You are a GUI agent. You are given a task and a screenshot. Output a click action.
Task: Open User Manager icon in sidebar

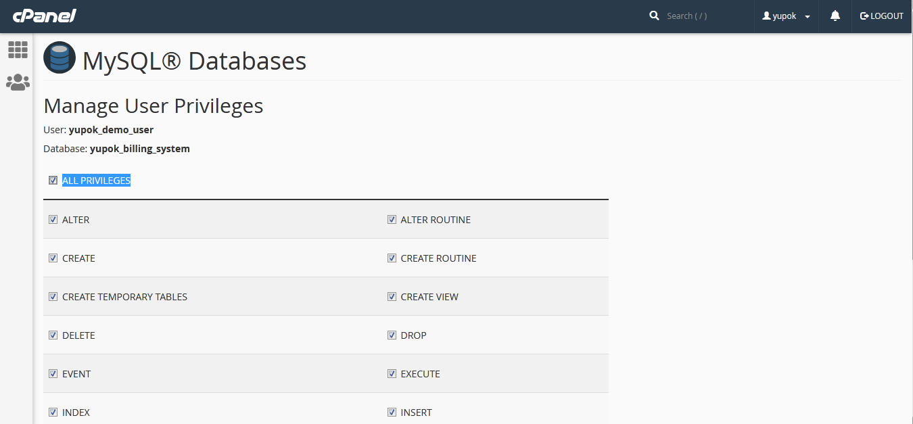(x=18, y=83)
